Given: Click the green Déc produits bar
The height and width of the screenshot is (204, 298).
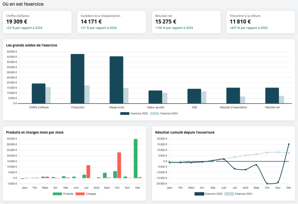Looking at the screenshot, I should click(136, 159).
